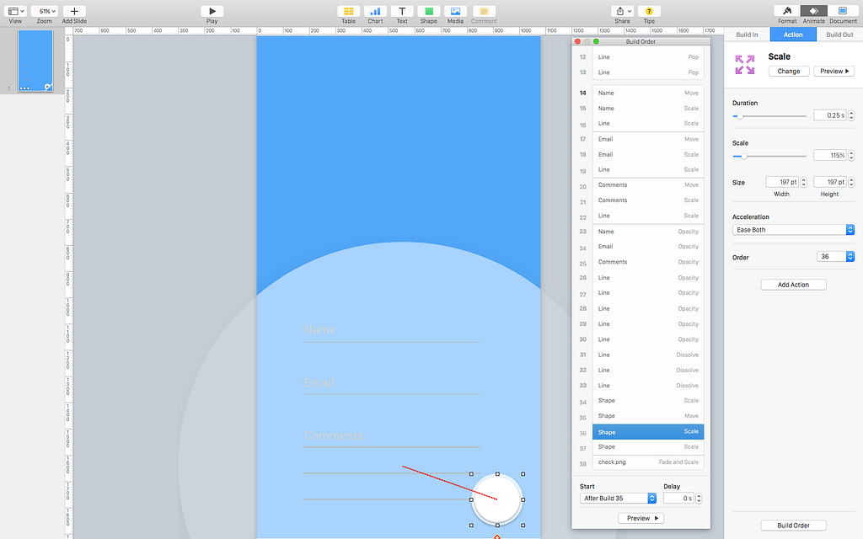Screen dimensions: 863x539
Task: Click the Change effect button
Action: (x=789, y=71)
